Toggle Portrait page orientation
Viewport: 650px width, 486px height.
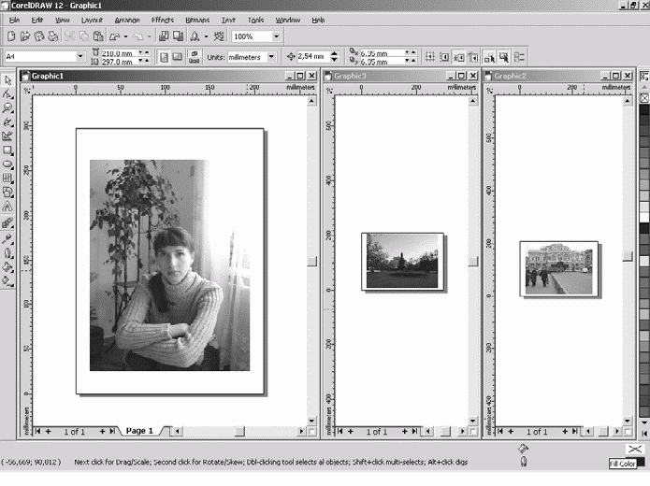tap(164, 57)
